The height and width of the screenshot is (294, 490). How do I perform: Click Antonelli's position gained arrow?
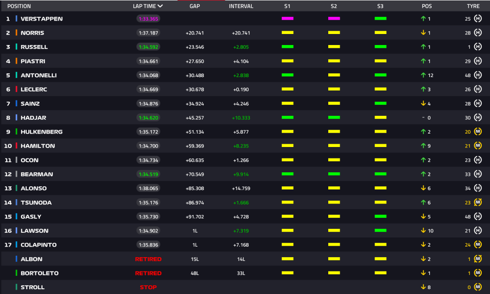pos(423,75)
